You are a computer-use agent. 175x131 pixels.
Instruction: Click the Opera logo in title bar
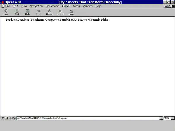point(2,2)
